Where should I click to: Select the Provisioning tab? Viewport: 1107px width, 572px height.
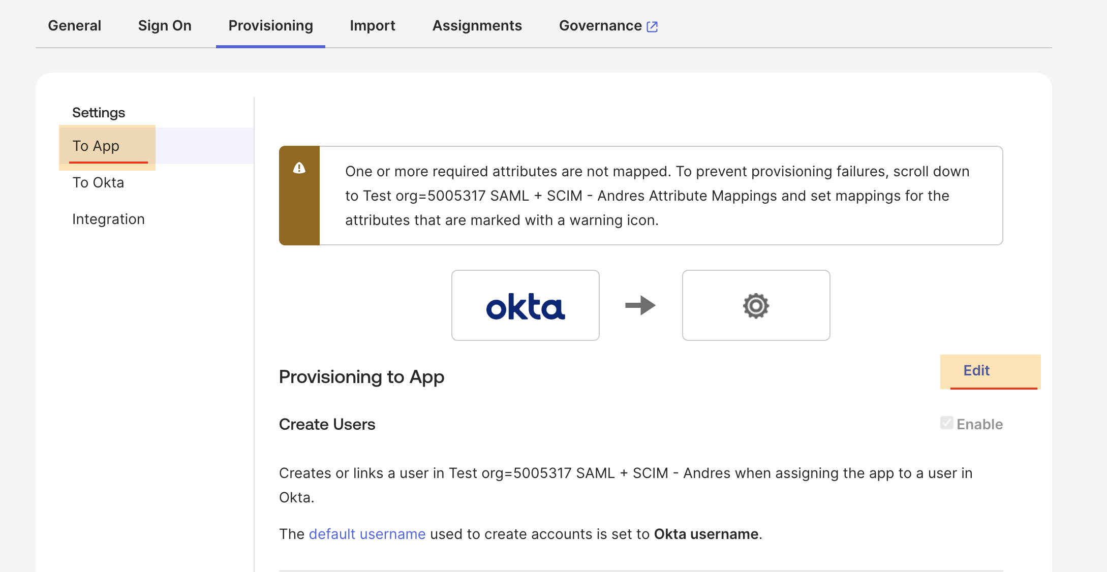tap(270, 25)
